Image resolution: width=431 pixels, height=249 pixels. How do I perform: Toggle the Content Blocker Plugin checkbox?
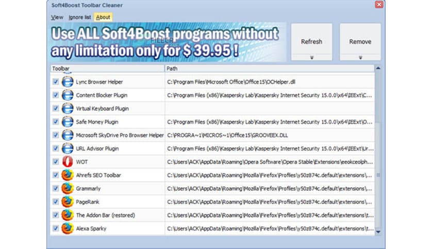(x=56, y=95)
